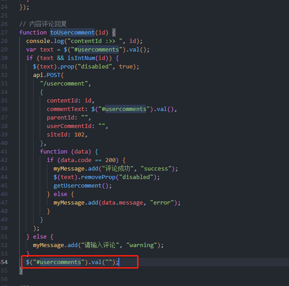Click console.log on line 28
This screenshot has height=286, width=289.
(45, 41)
